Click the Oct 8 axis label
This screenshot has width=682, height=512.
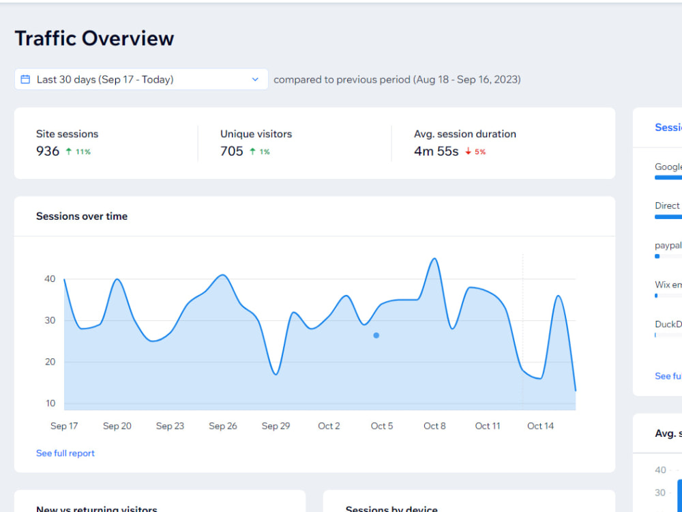(x=434, y=426)
